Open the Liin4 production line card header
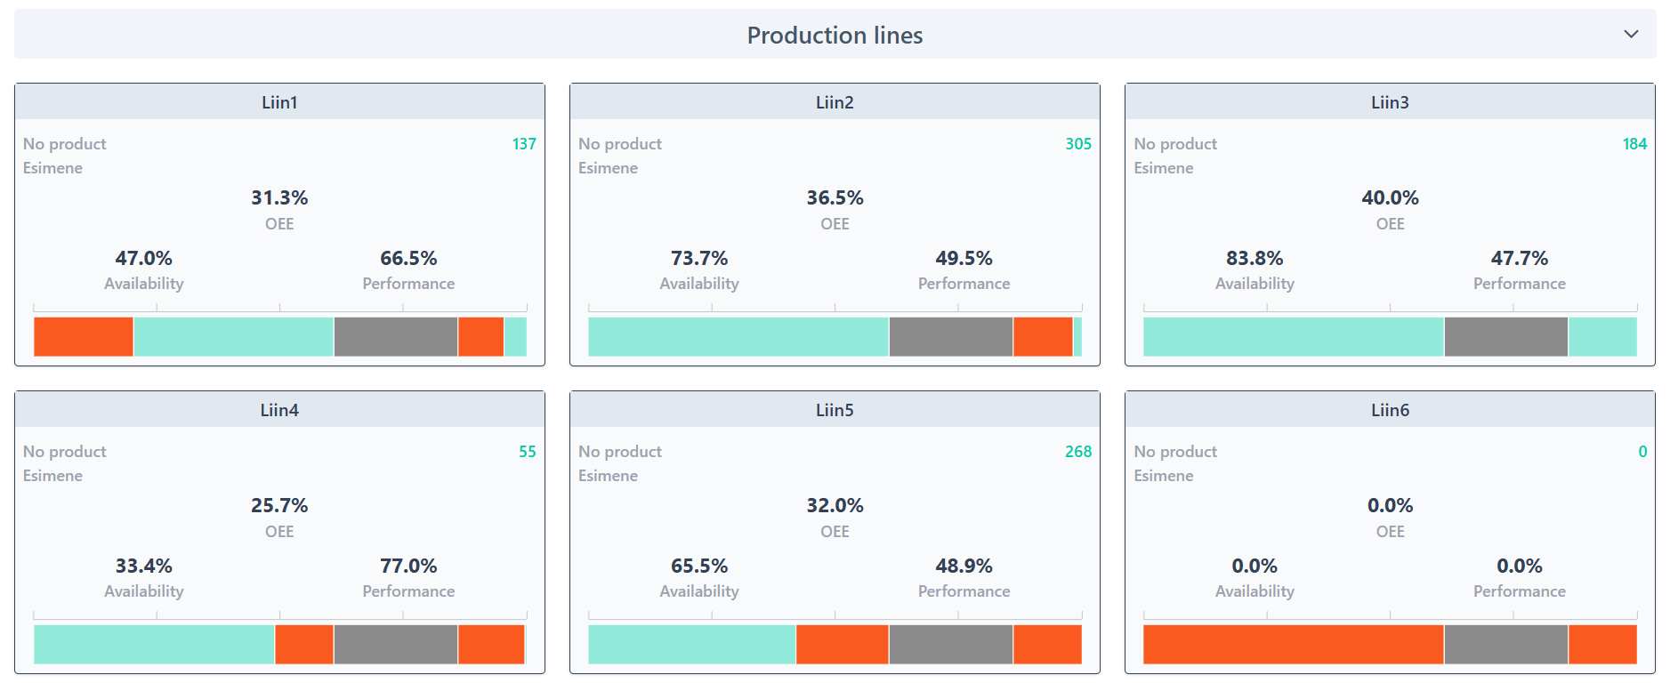Viewport: 1670px width, 691px height. click(279, 410)
